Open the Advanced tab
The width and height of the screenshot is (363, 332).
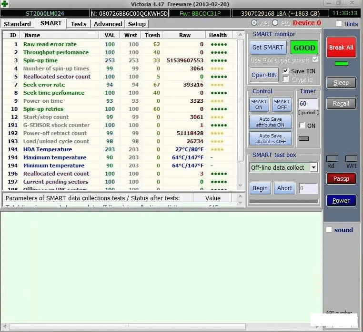pos(108,24)
